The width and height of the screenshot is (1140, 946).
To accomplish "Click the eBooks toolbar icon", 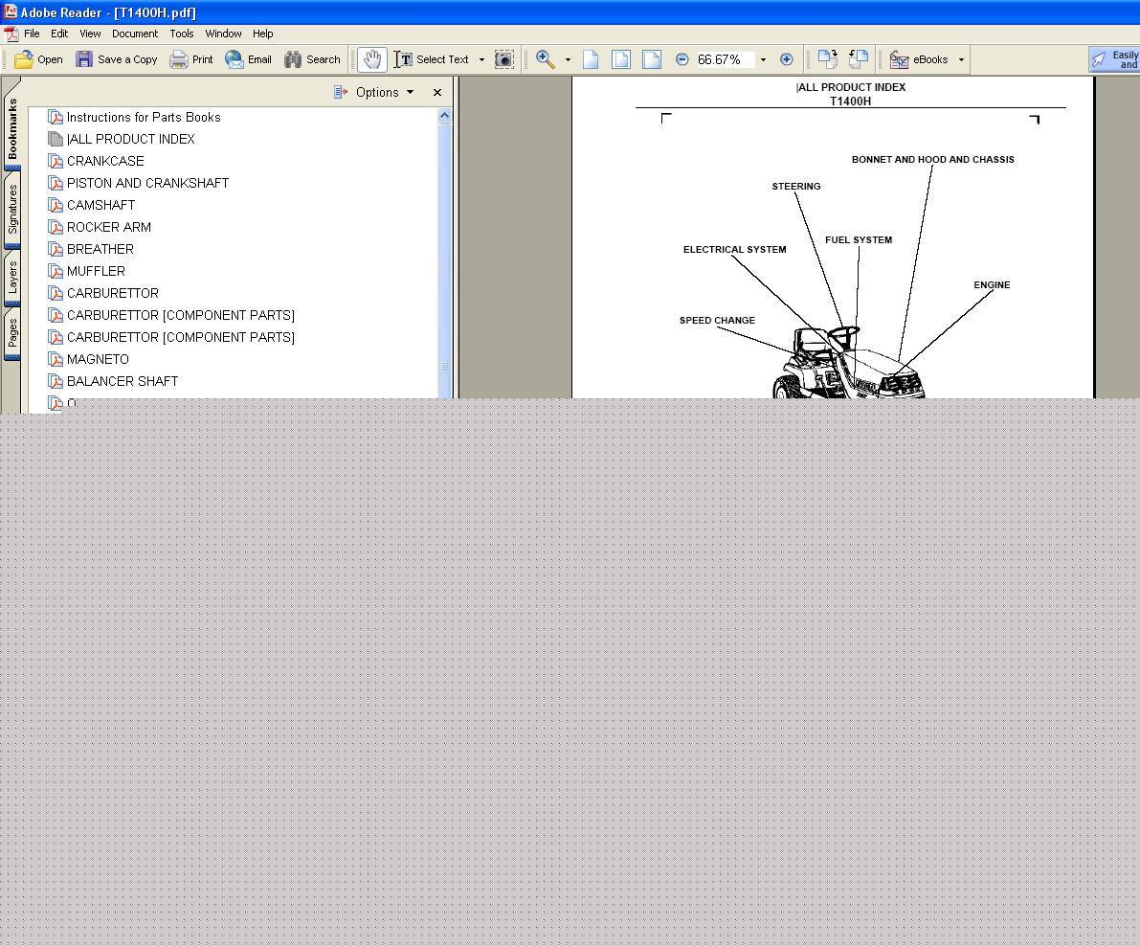I will coord(900,59).
